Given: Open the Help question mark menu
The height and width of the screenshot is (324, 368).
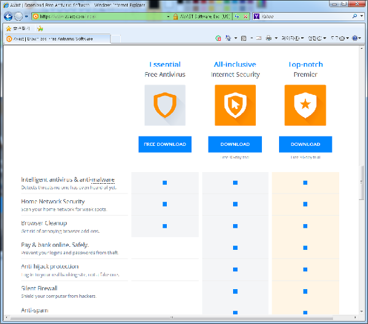Looking at the screenshot, I should (356, 38).
